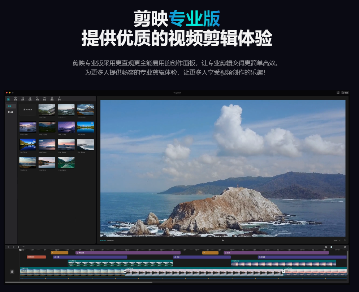The height and width of the screenshot is (292, 359).
Task: Select the middle main-track lake reflection clip
Action: [204, 272]
